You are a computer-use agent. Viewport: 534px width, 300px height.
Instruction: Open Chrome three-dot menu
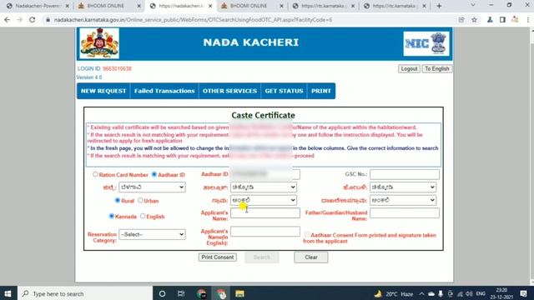pos(528,20)
